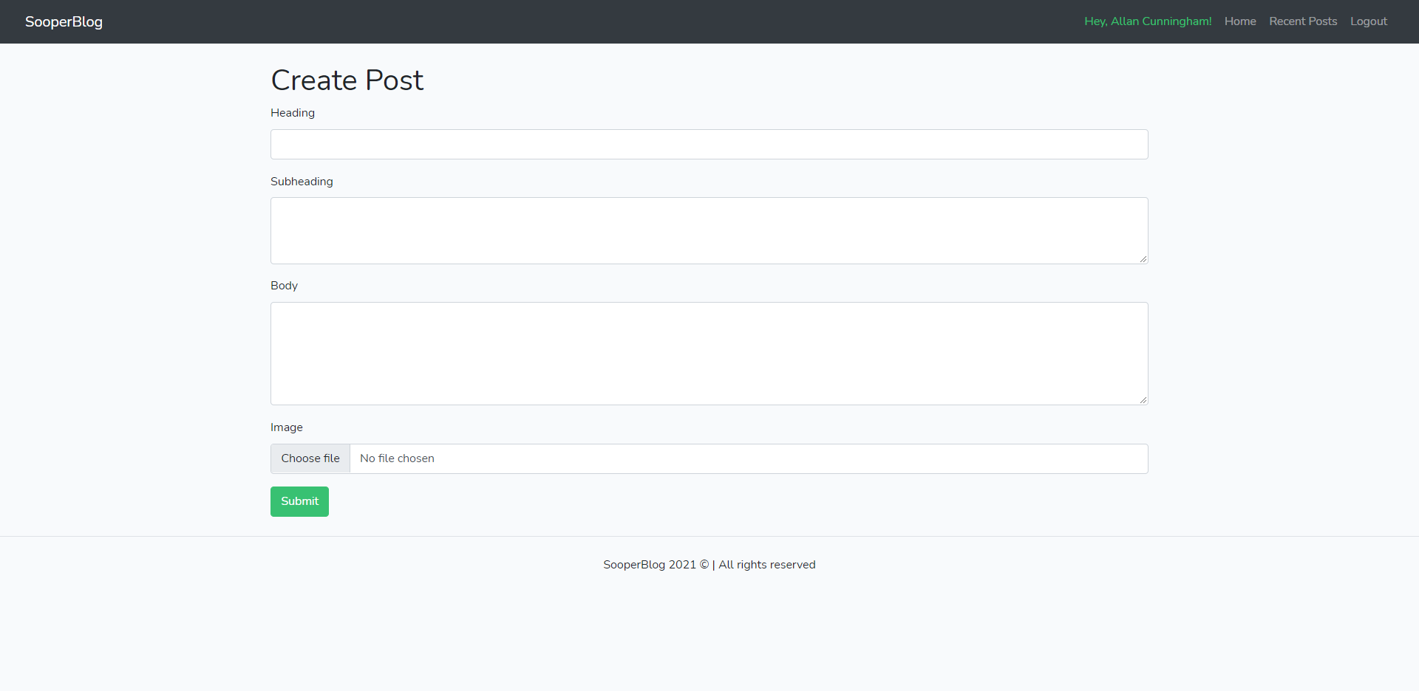Viewport: 1419px width, 691px height.
Task: Click the Body form label
Action: (x=284, y=286)
